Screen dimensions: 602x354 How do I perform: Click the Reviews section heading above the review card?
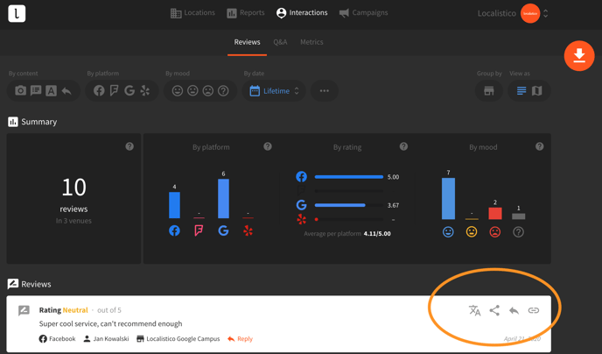(x=30, y=284)
